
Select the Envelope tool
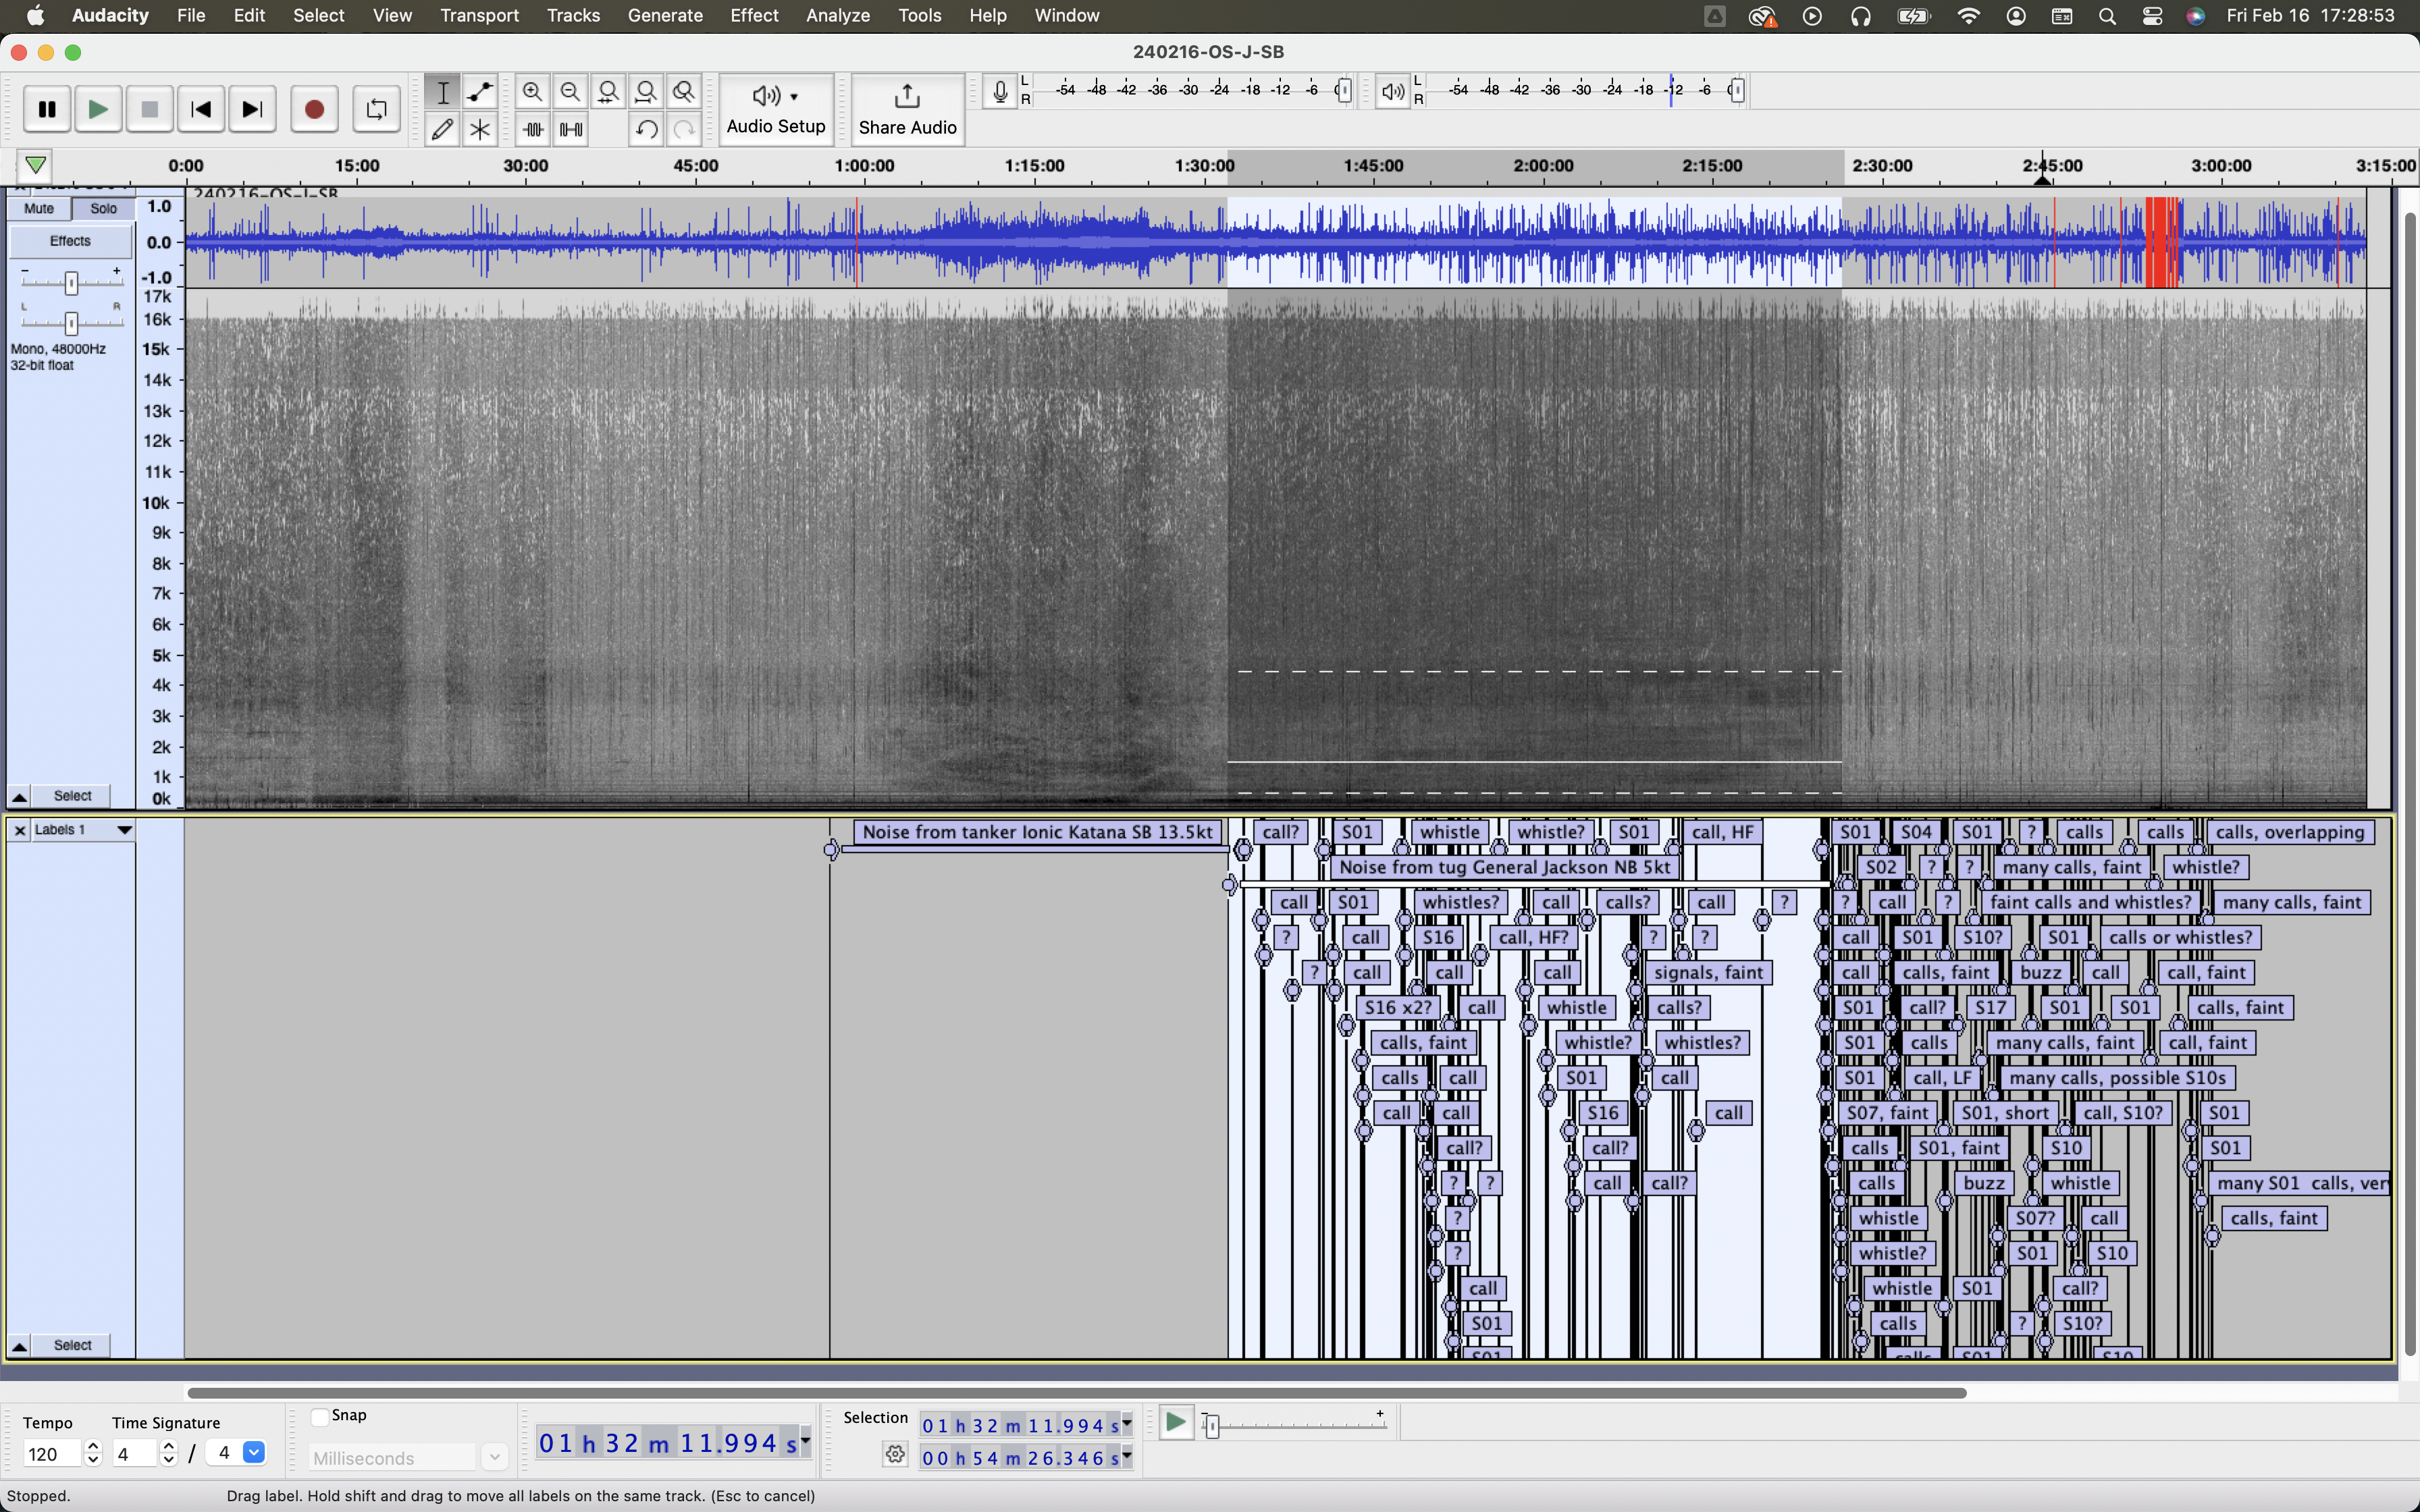tap(481, 92)
